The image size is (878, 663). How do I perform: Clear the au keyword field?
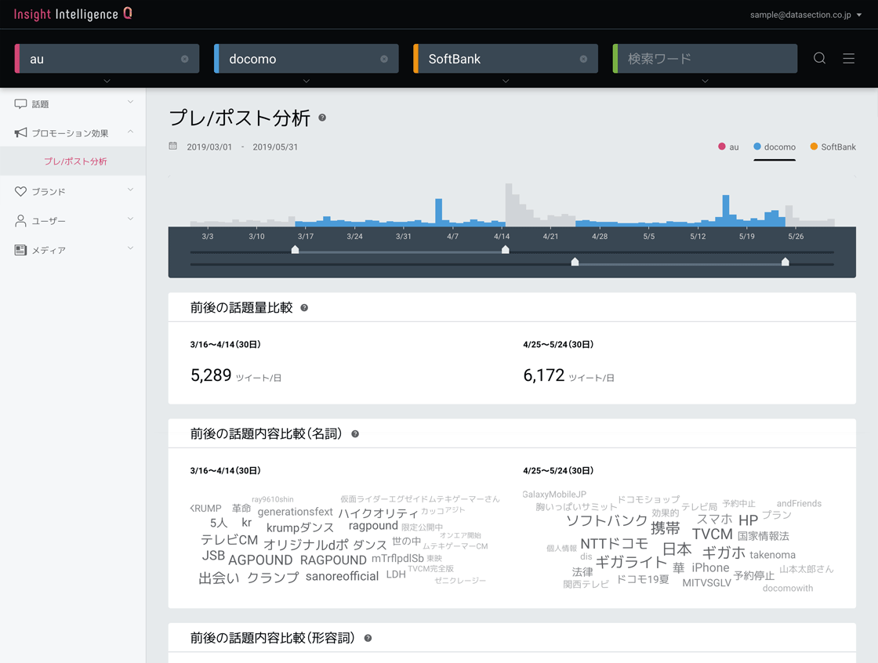pos(185,59)
